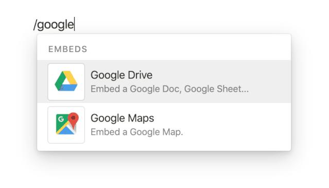Place cursor in the /google text field

tap(54, 25)
